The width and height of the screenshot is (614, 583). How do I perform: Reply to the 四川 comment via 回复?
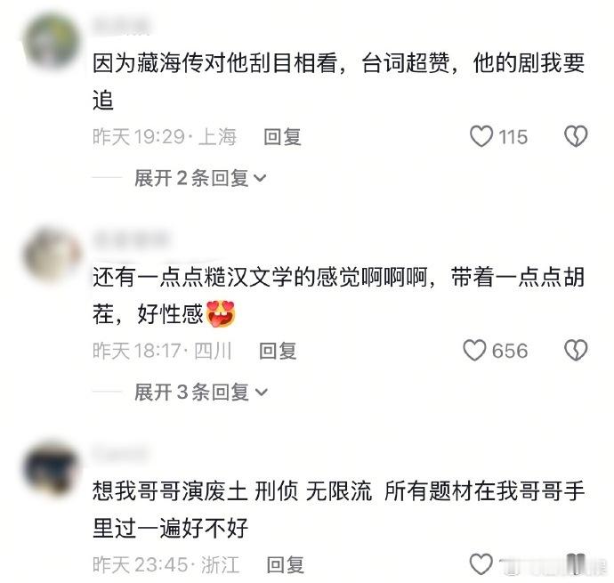[x=278, y=351]
